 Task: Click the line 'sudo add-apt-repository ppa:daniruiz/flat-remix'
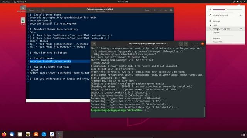(x=63, y=18)
